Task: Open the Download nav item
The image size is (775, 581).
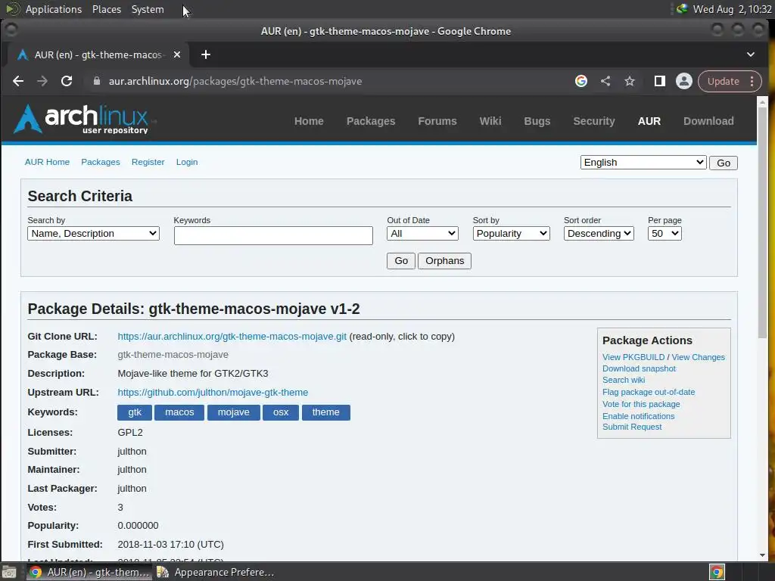Action: point(708,121)
